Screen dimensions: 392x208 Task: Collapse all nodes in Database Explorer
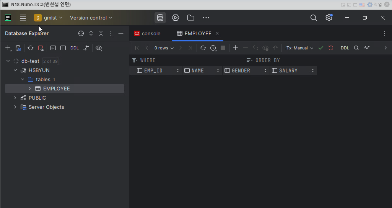[x=101, y=33]
